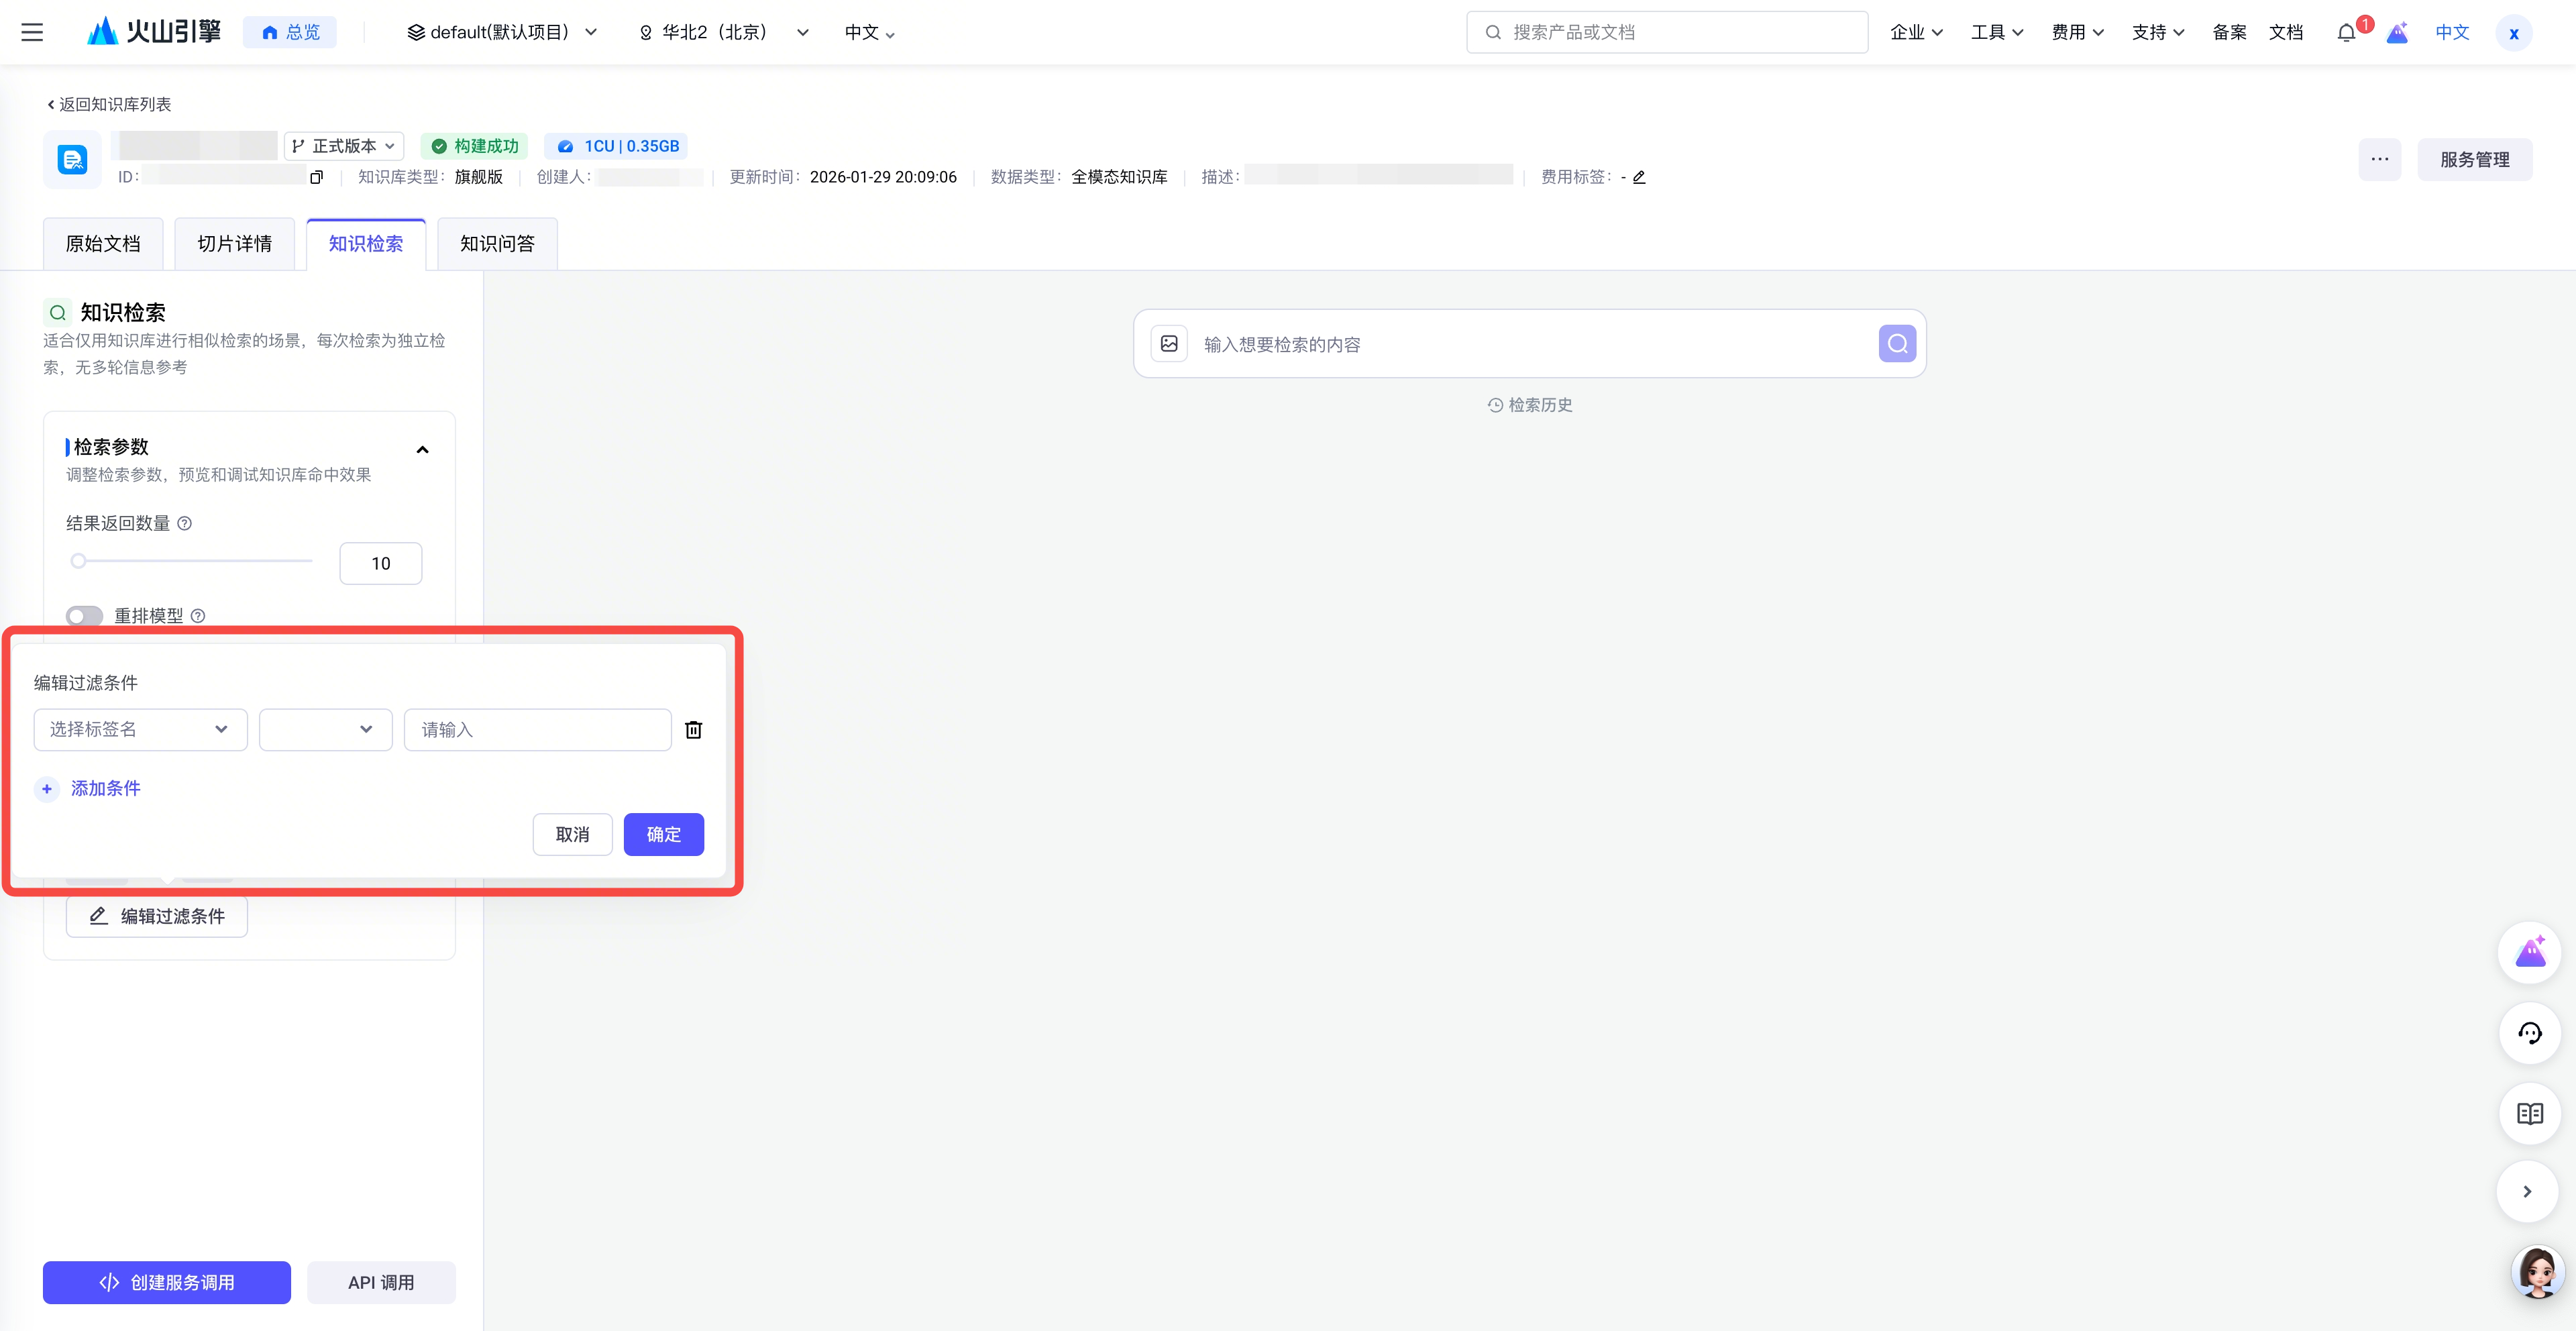Open the tag name selection dropdown
Viewport: 2576px width, 1331px height.
(140, 730)
